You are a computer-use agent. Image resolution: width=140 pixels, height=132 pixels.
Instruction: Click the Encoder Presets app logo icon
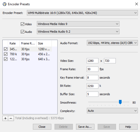[x=4, y=4]
